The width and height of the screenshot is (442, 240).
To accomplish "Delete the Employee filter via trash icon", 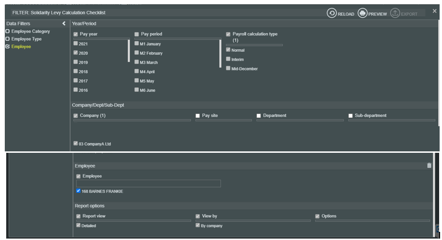I will pyautogui.click(x=429, y=165).
